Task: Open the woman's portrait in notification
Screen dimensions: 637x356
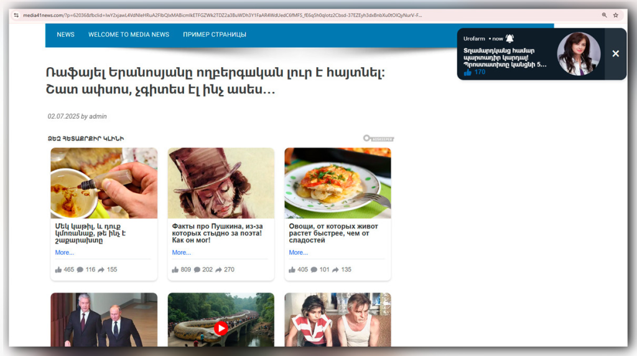Action: 579,53
